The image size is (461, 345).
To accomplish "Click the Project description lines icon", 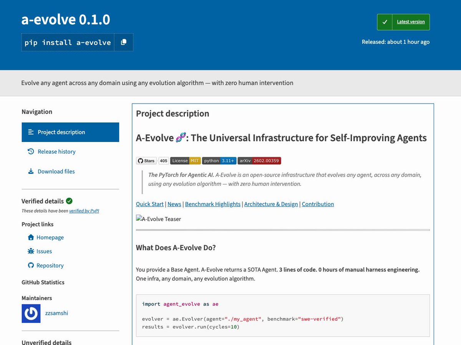I will (31, 132).
